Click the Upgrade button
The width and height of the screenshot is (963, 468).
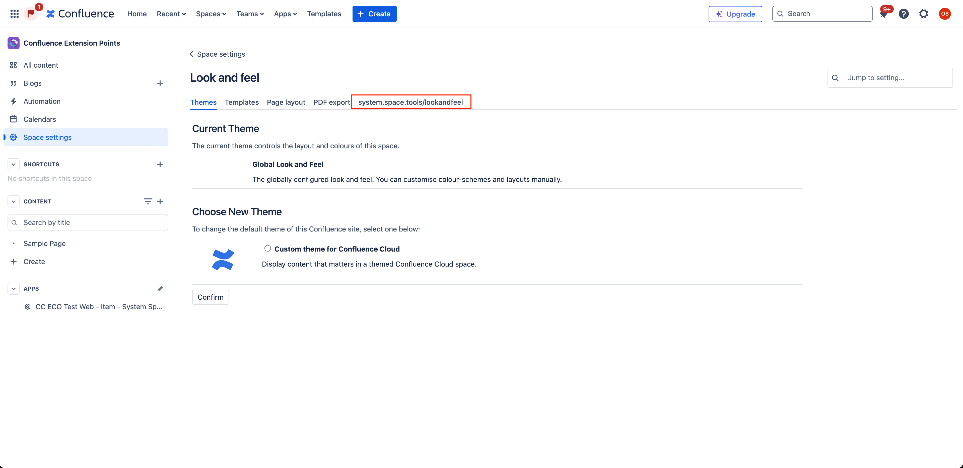click(735, 14)
